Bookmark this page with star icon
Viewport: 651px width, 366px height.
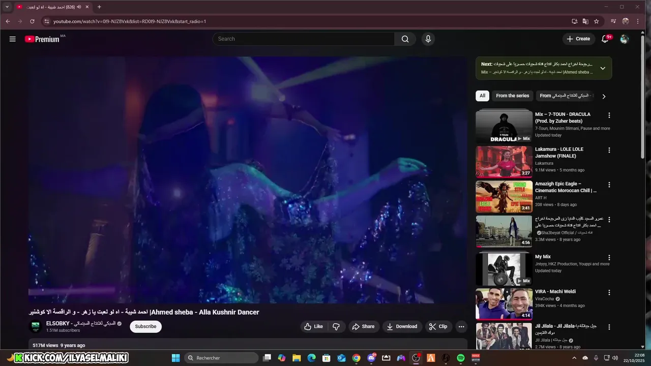tap(596, 21)
